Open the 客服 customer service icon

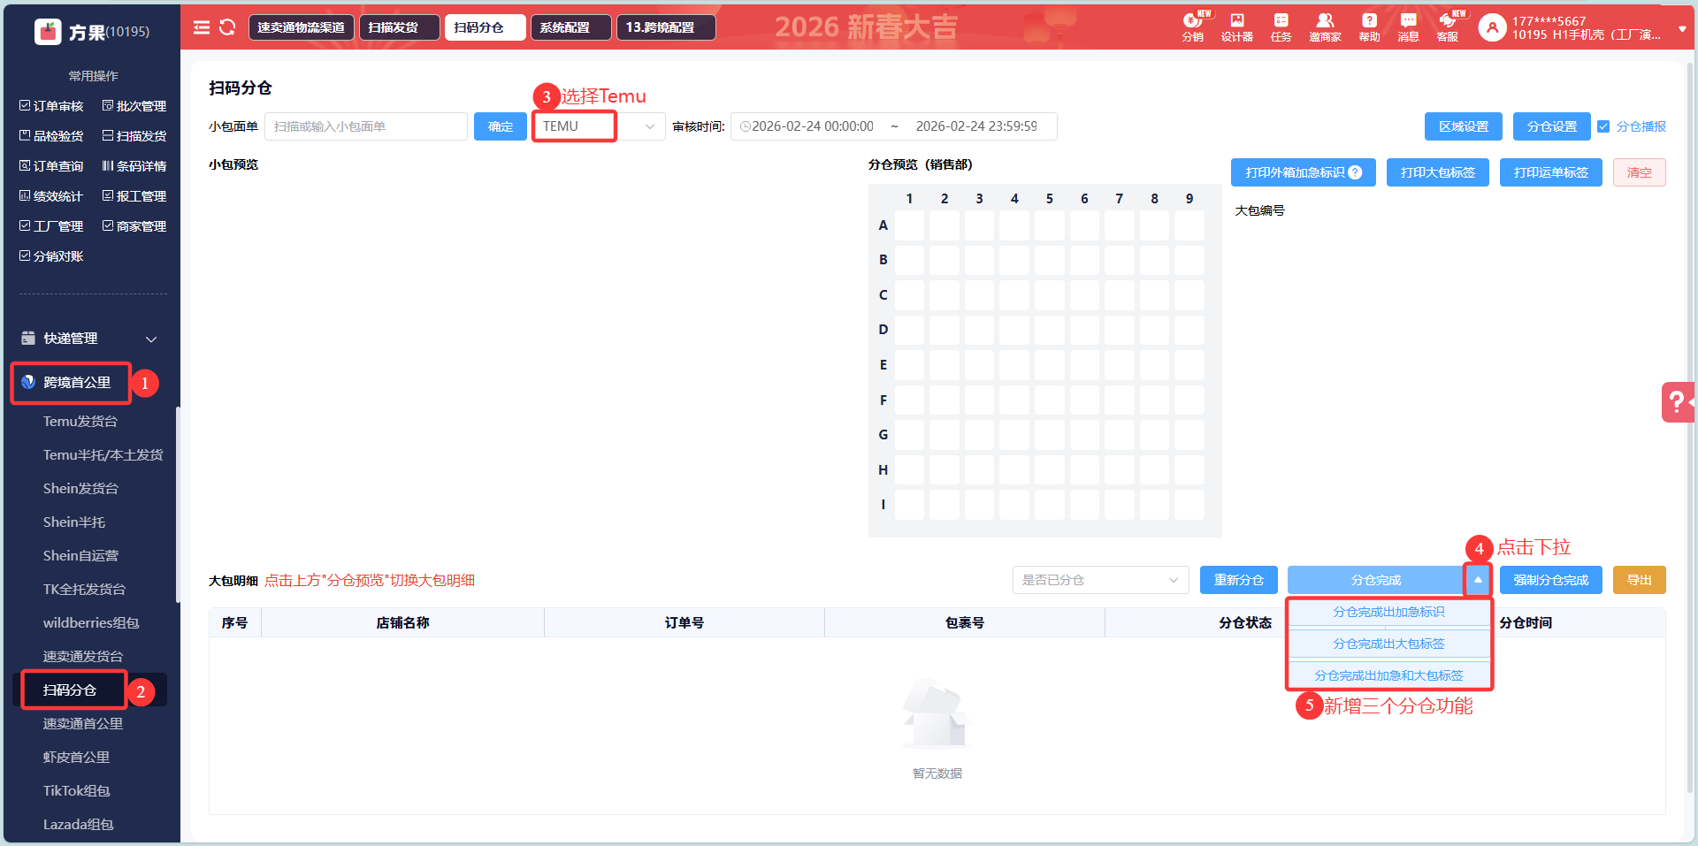click(x=1448, y=27)
